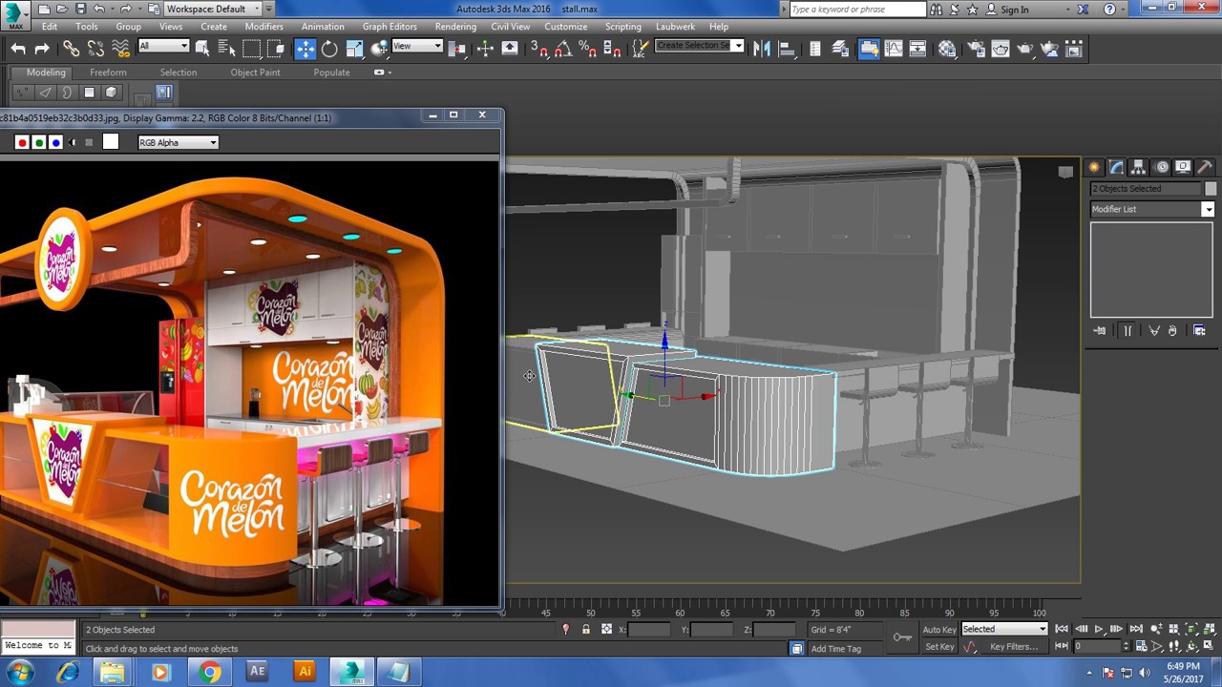Toggle the Angle Snap button
1222x687 pixels.
click(x=564, y=49)
